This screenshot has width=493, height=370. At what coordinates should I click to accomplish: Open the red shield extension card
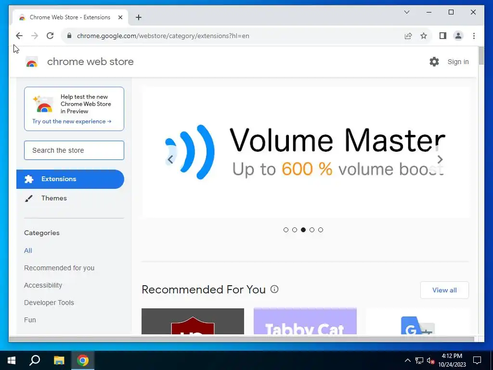pos(193,321)
